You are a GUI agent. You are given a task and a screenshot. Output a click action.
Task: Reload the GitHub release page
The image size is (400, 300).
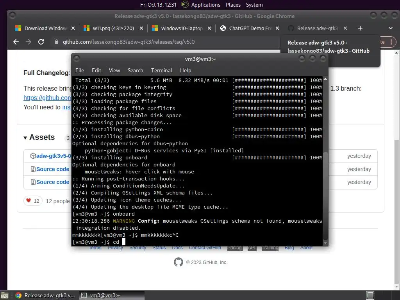point(41,42)
